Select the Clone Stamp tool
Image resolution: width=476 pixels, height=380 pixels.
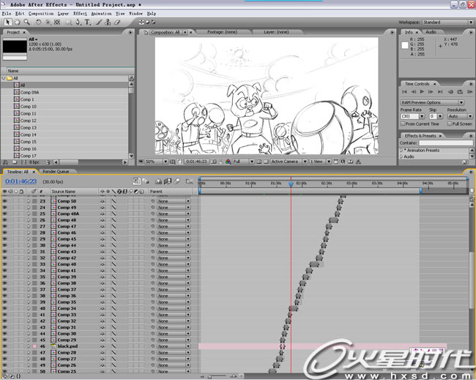pyautogui.click(x=108, y=22)
